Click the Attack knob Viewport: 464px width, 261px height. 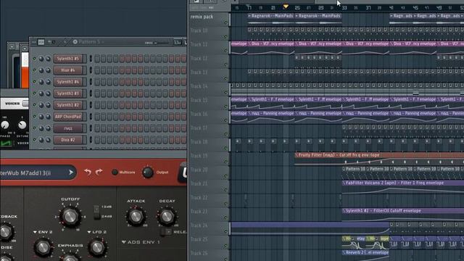tap(136, 217)
